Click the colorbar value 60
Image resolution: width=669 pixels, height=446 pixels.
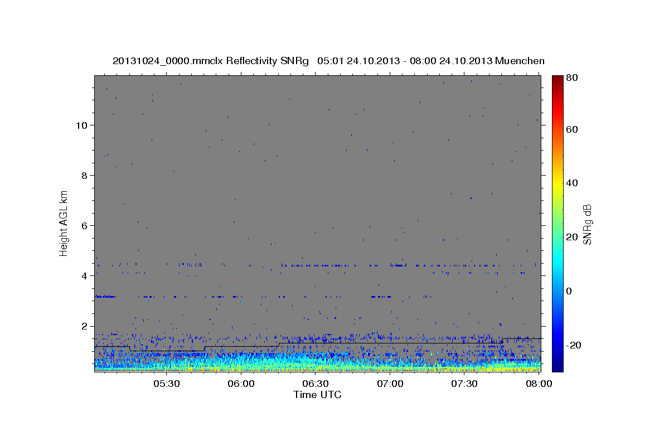click(x=572, y=129)
